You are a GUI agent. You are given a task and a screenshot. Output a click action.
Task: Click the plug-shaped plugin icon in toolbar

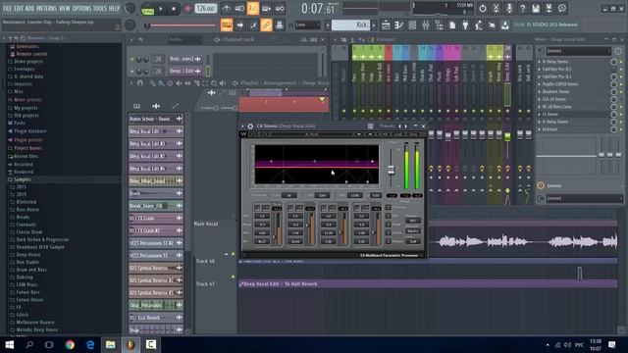point(465,25)
